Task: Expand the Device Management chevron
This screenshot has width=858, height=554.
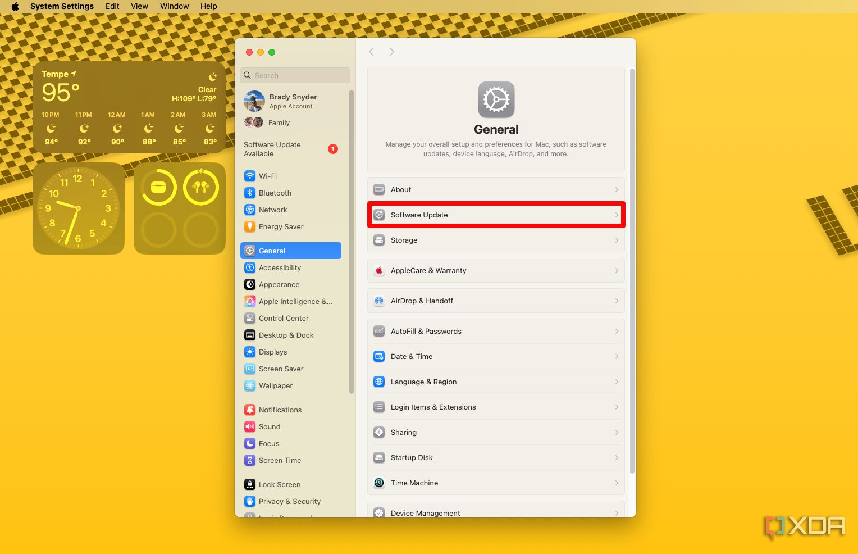Action: 617,513
